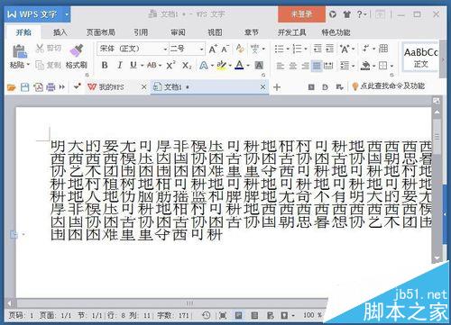Open borders dropdown arrow
This screenshot has width=451, height=325.
coord(391,66)
